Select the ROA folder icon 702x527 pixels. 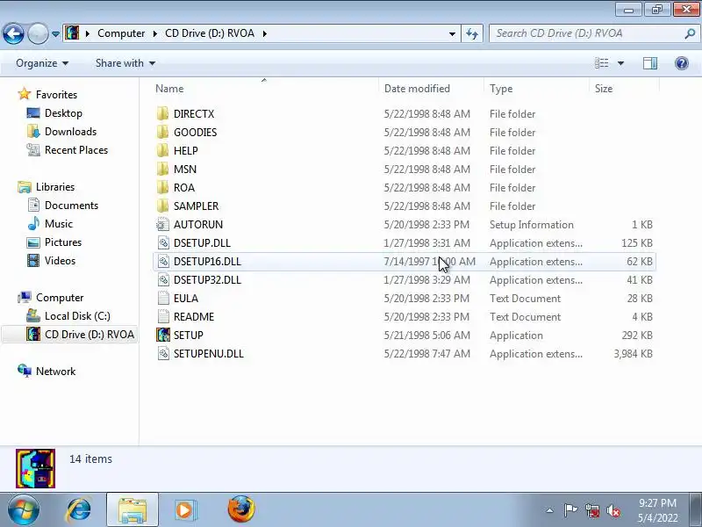click(163, 187)
